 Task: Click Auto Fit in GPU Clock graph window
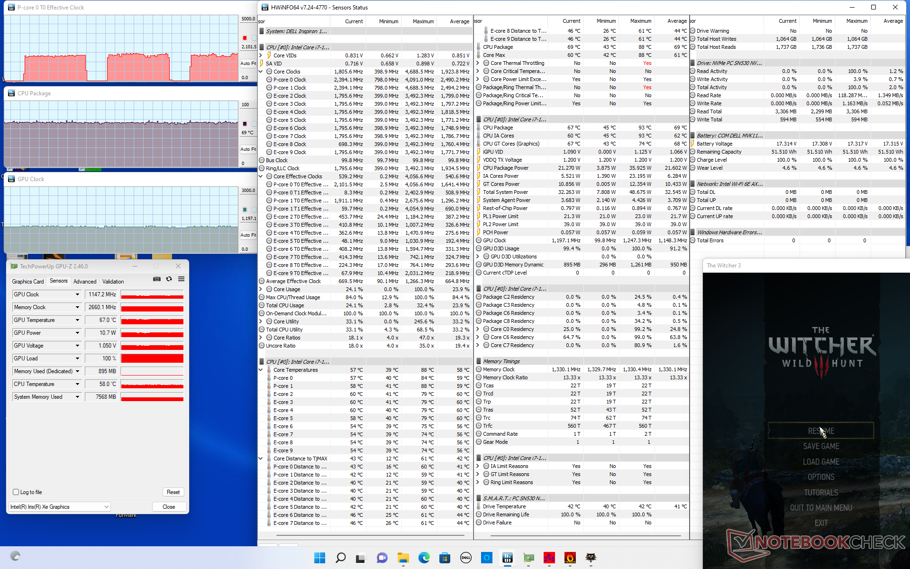[248, 235]
